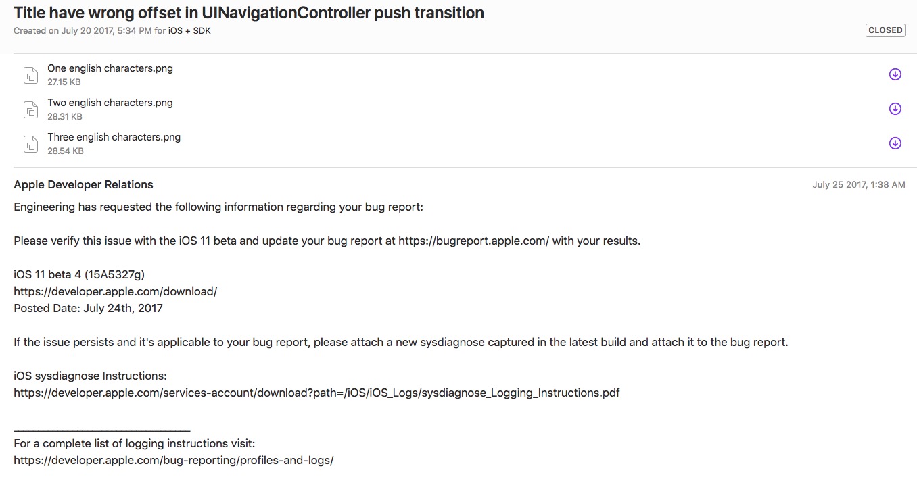
Task: Open the profiles-and-logs bug-reporting link
Action: point(174,460)
